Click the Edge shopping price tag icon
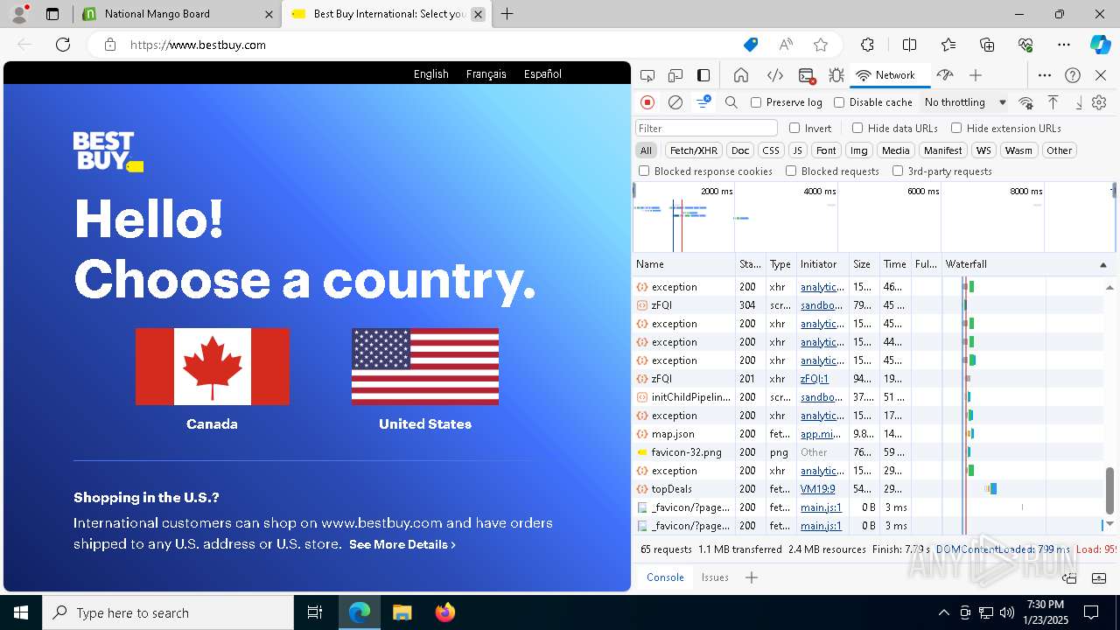This screenshot has width=1120, height=630. [751, 45]
